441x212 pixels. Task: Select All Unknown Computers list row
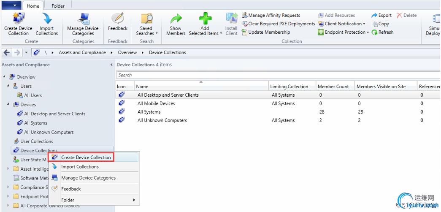(278, 120)
